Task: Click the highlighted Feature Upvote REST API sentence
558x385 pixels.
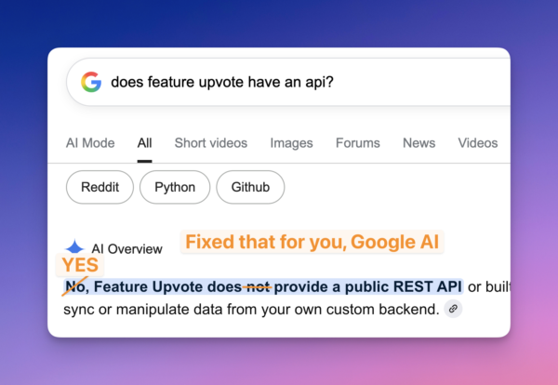Action: tap(263, 286)
